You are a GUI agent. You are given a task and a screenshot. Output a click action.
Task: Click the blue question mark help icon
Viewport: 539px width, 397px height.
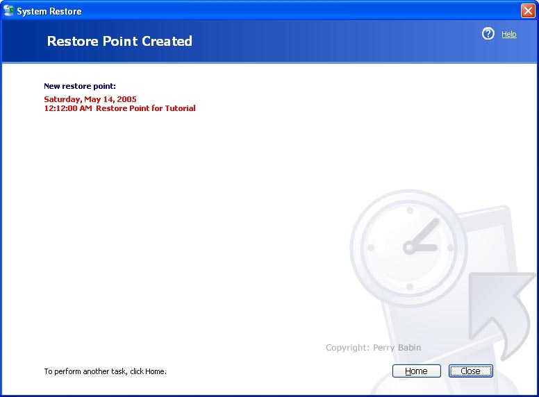coord(488,33)
